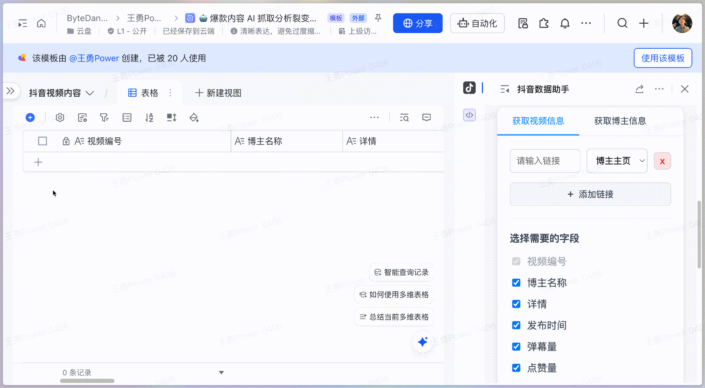Open the 表格 view options dots

pos(170,93)
